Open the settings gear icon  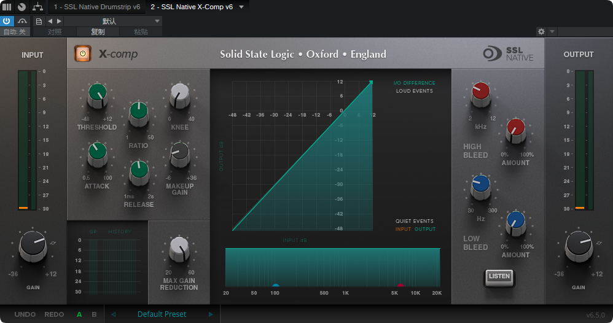point(541,32)
